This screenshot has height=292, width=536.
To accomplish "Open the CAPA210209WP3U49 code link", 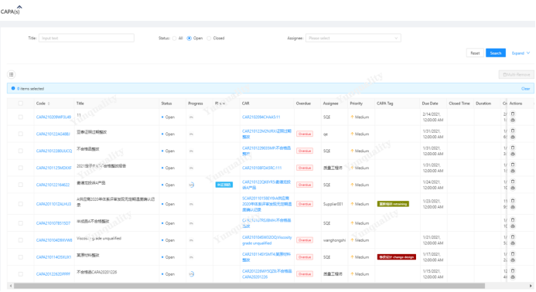I will [53, 117].
